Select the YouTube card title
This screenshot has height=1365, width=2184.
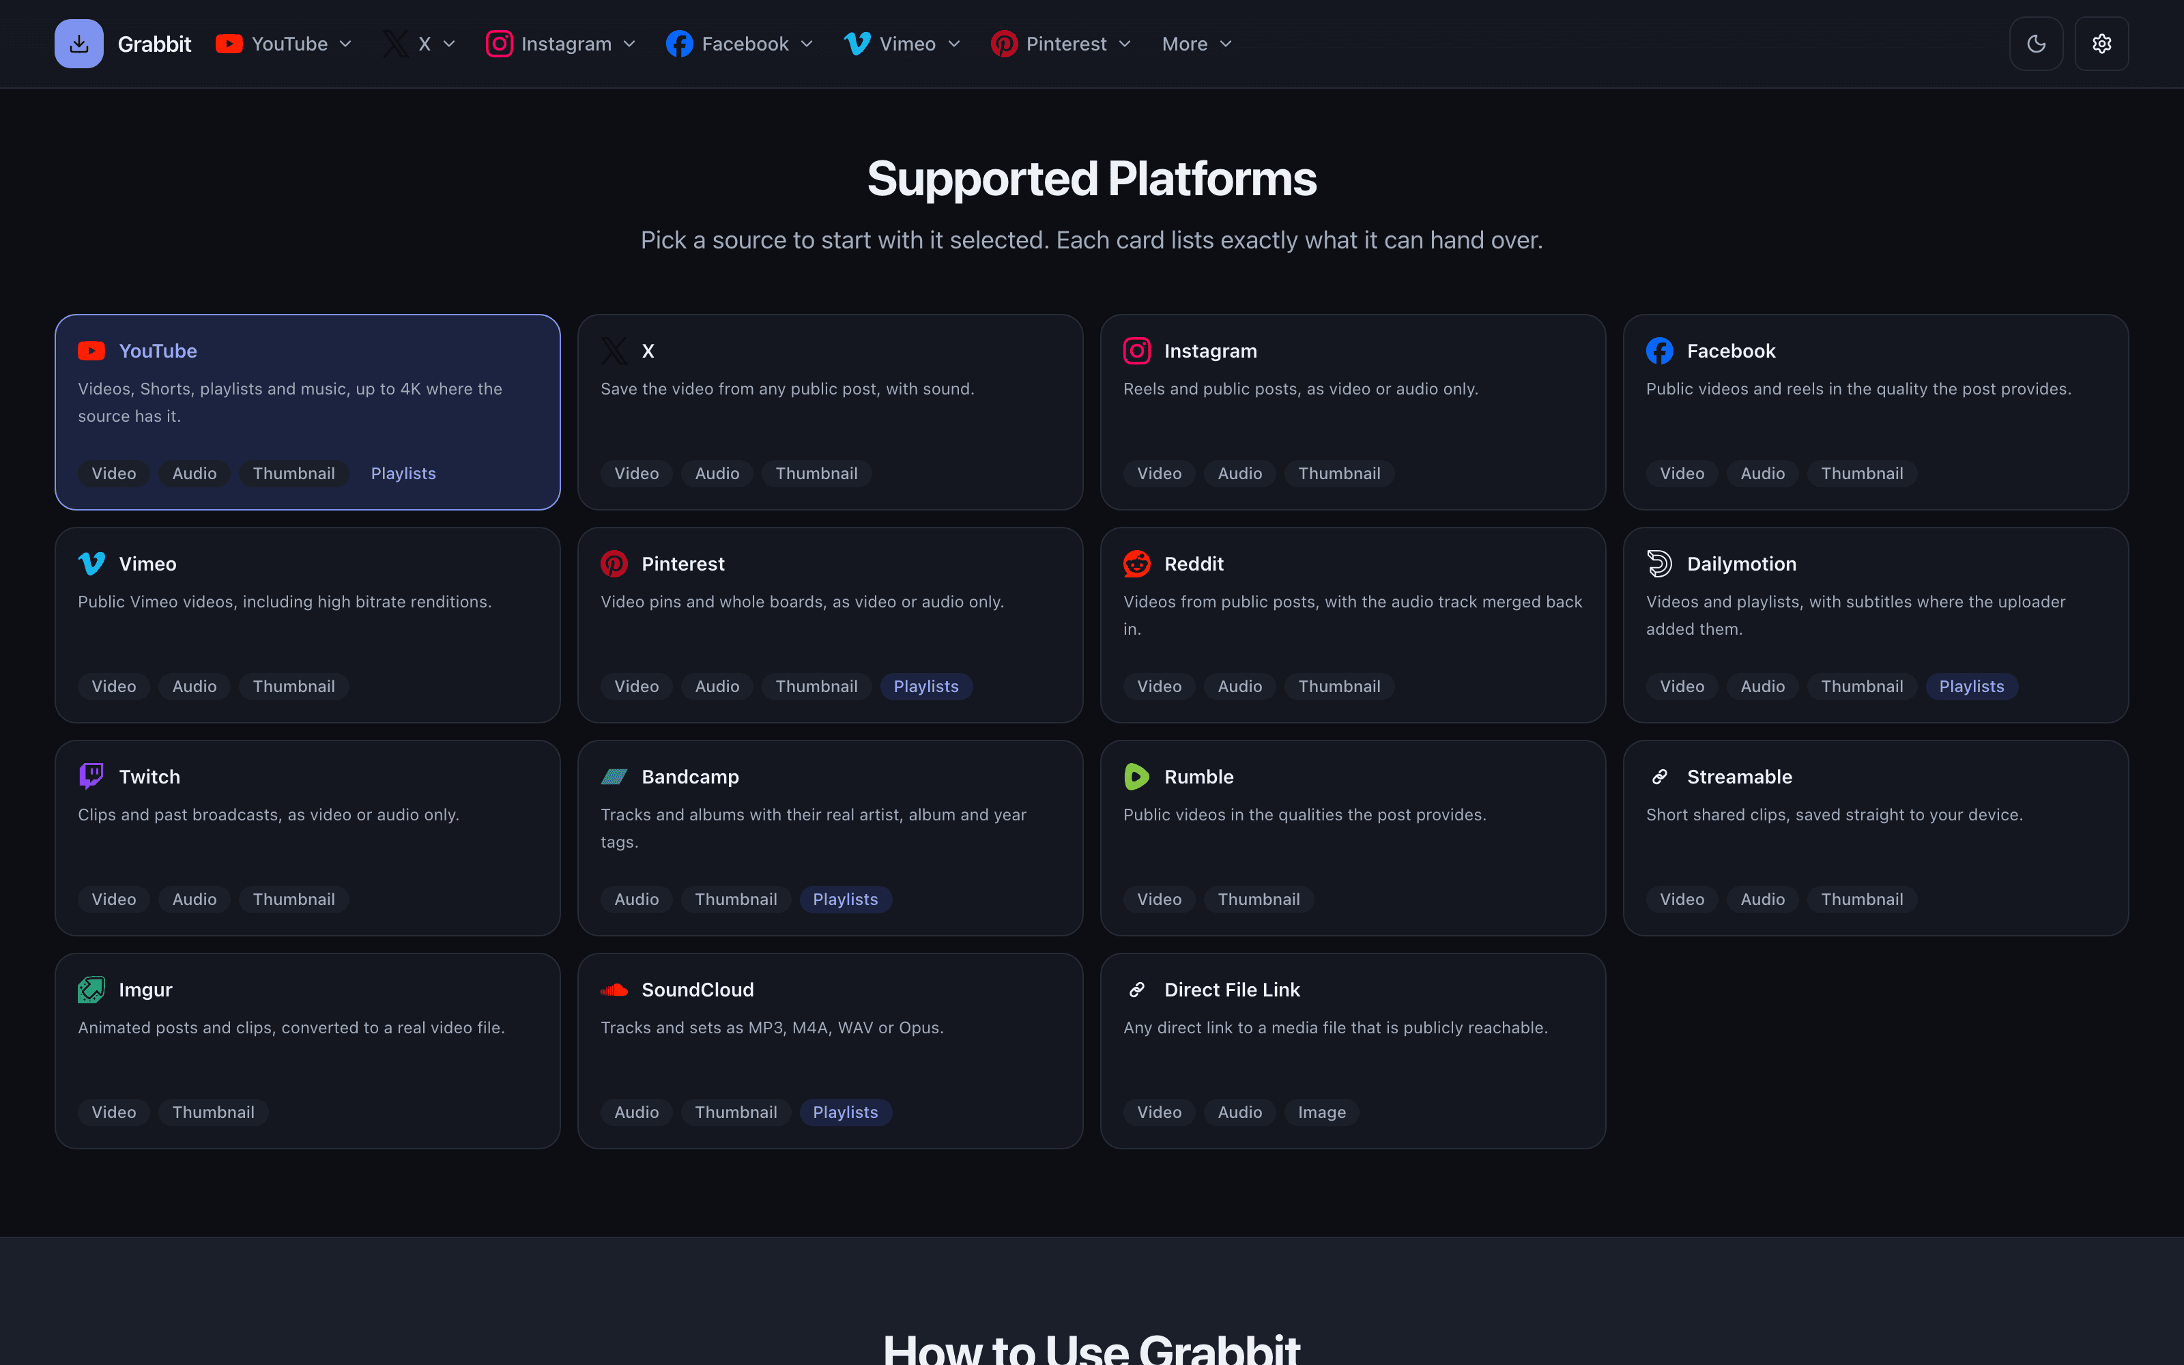tap(158, 351)
